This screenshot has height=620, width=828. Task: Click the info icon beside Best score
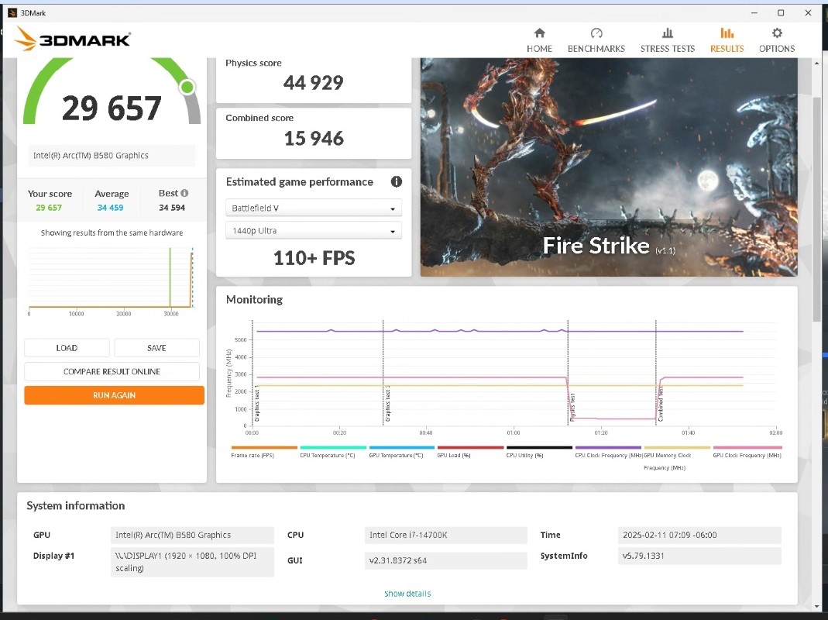(184, 193)
